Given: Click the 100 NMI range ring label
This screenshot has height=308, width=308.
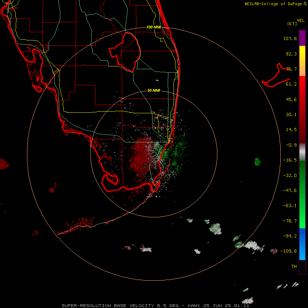Looking at the screenshot, I should 154,27.
